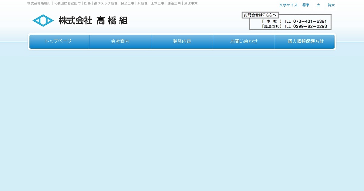
Task: Click 株式会社高橋組 in the top keyword line
Action: 39,3
